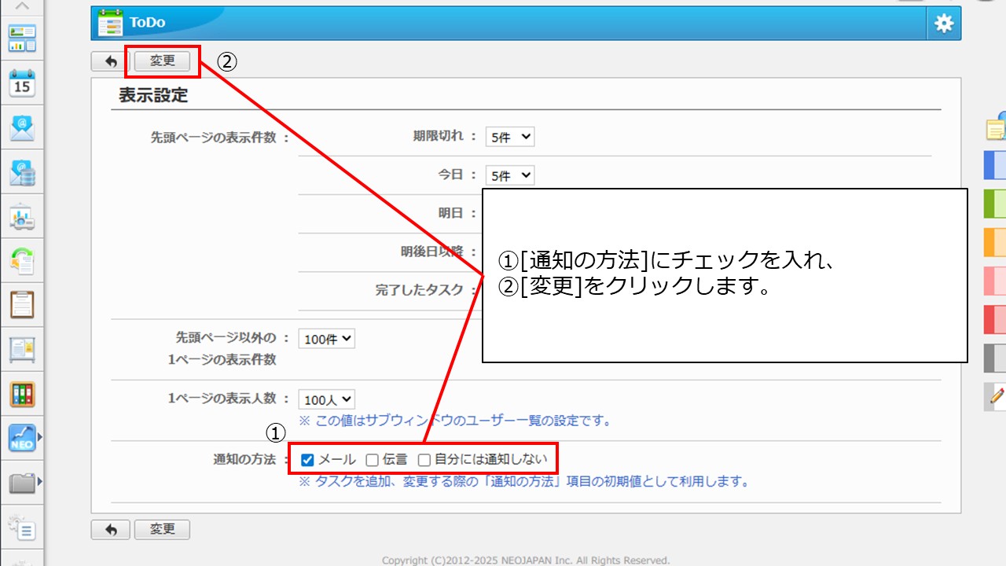Click the top 変更 button

coord(163,61)
